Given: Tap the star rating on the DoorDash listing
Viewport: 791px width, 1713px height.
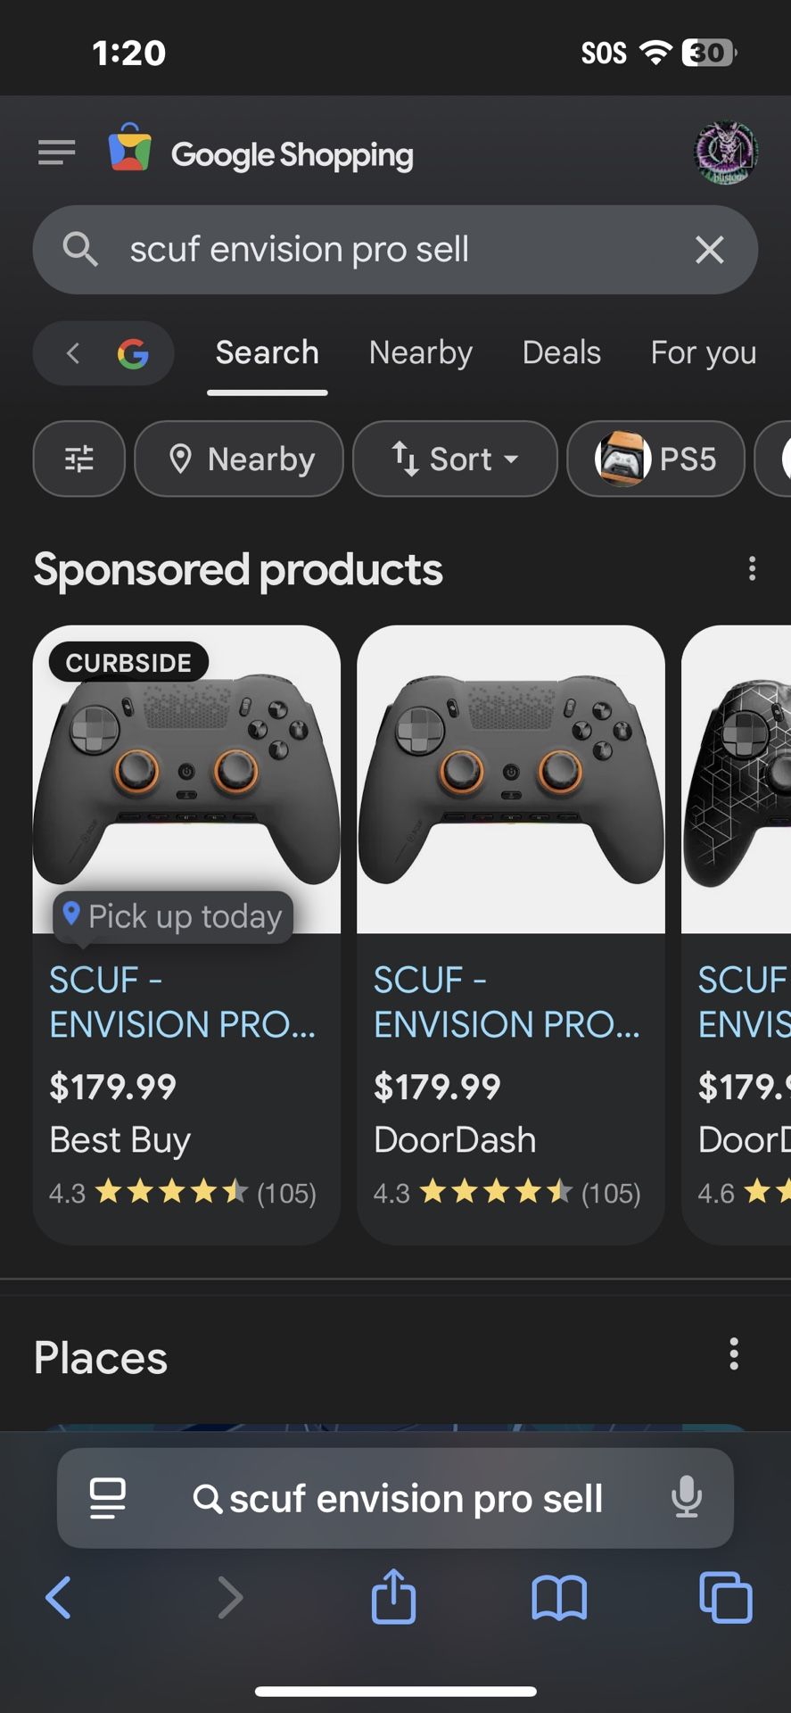Looking at the screenshot, I should (x=495, y=1192).
